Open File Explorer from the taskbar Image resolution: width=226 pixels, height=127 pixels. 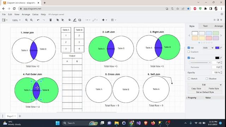pos(117,123)
